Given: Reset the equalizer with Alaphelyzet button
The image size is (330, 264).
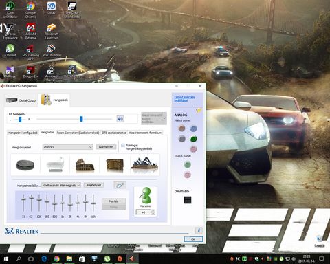Looking at the screenshot, I should point(94,185).
